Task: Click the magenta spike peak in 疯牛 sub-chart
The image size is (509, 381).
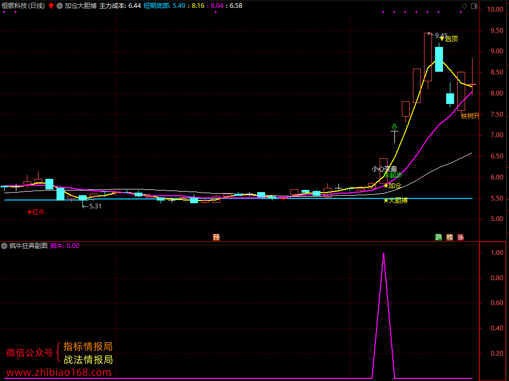Action: pyautogui.click(x=384, y=254)
